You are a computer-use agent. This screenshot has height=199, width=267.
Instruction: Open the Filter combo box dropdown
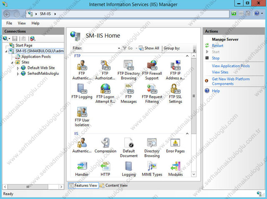pyautogui.click(x=119, y=48)
